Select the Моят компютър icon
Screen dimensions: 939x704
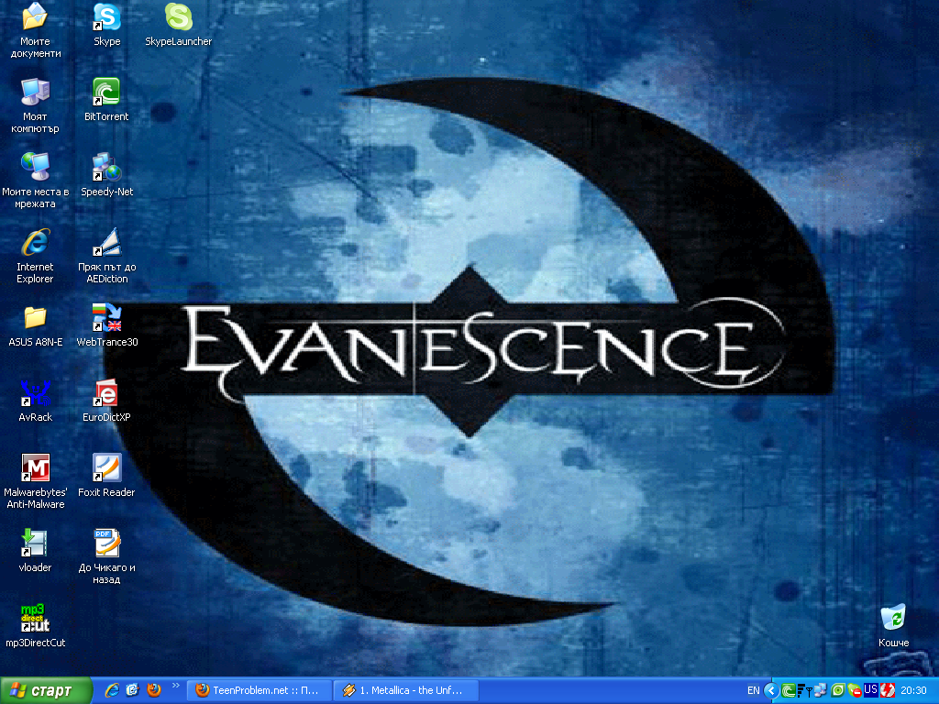(36, 105)
